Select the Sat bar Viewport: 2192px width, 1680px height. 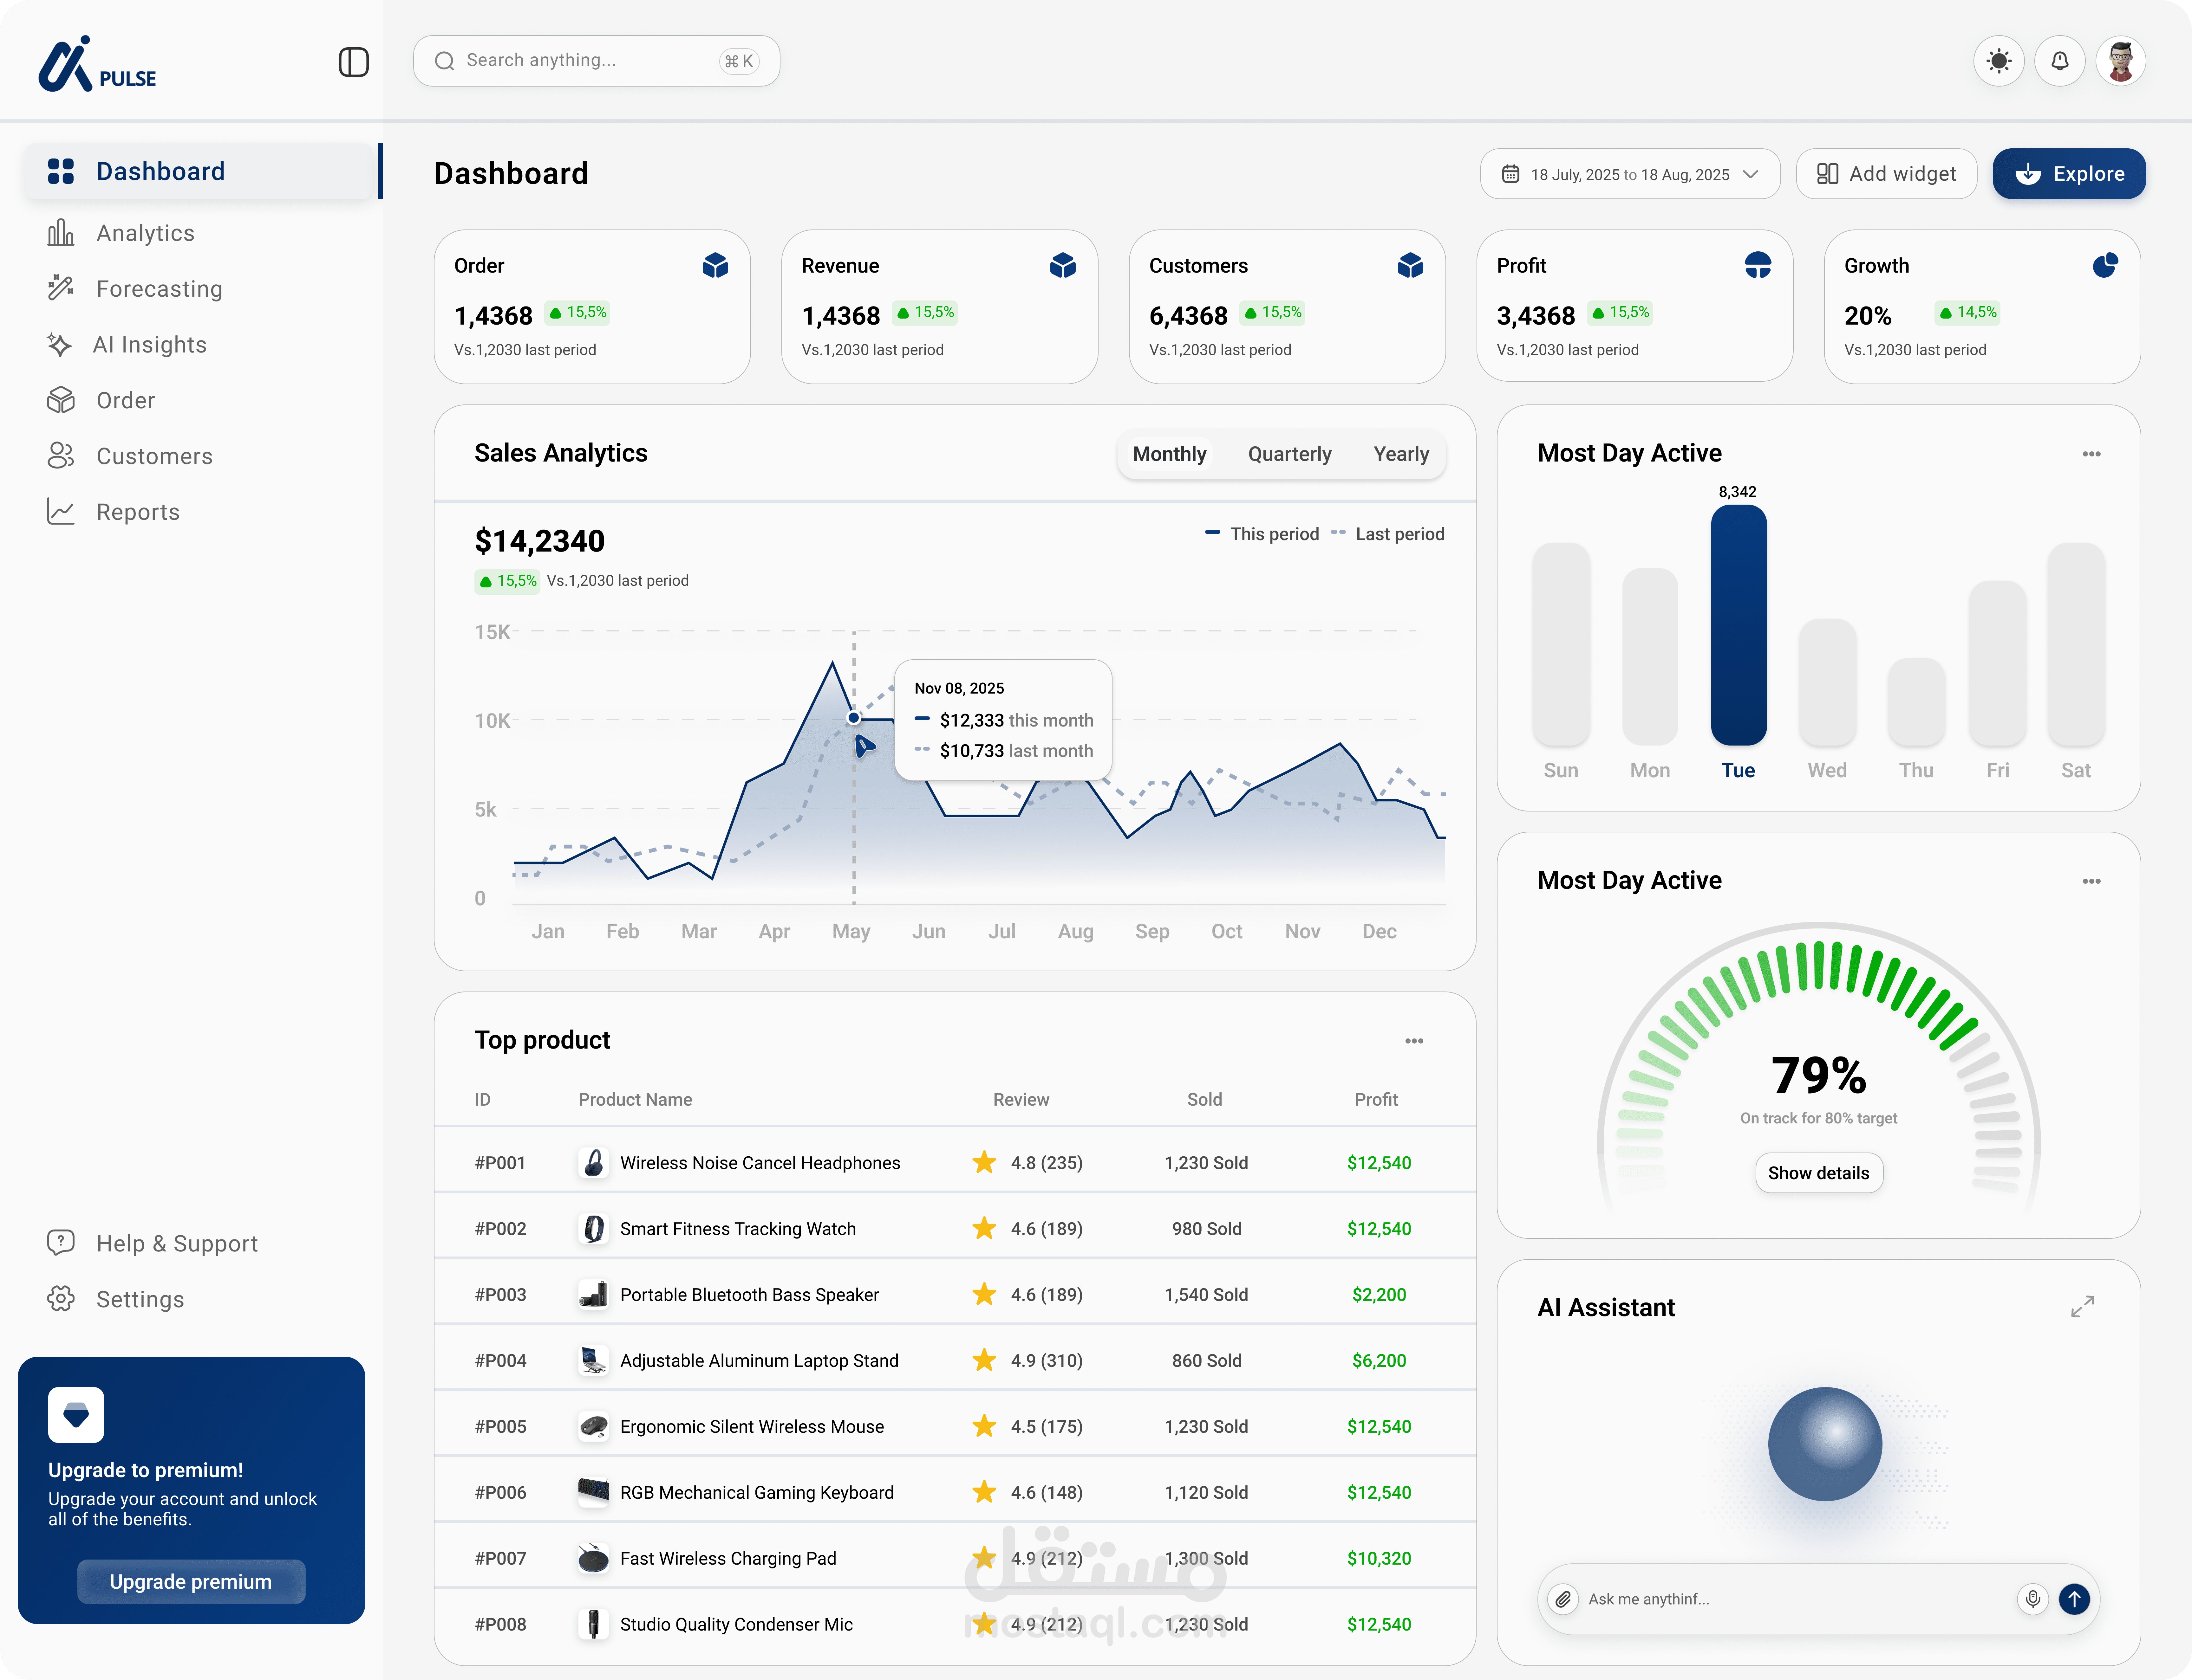[2076, 644]
